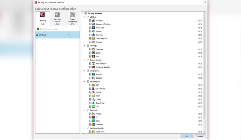The width and height of the screenshot is (241, 140).
Task: Collapse the Unconventionals group
Action: [84, 128]
